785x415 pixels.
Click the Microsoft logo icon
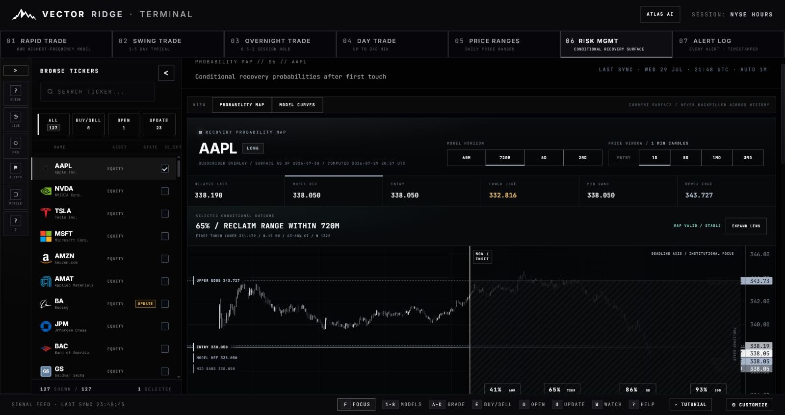[x=46, y=236]
